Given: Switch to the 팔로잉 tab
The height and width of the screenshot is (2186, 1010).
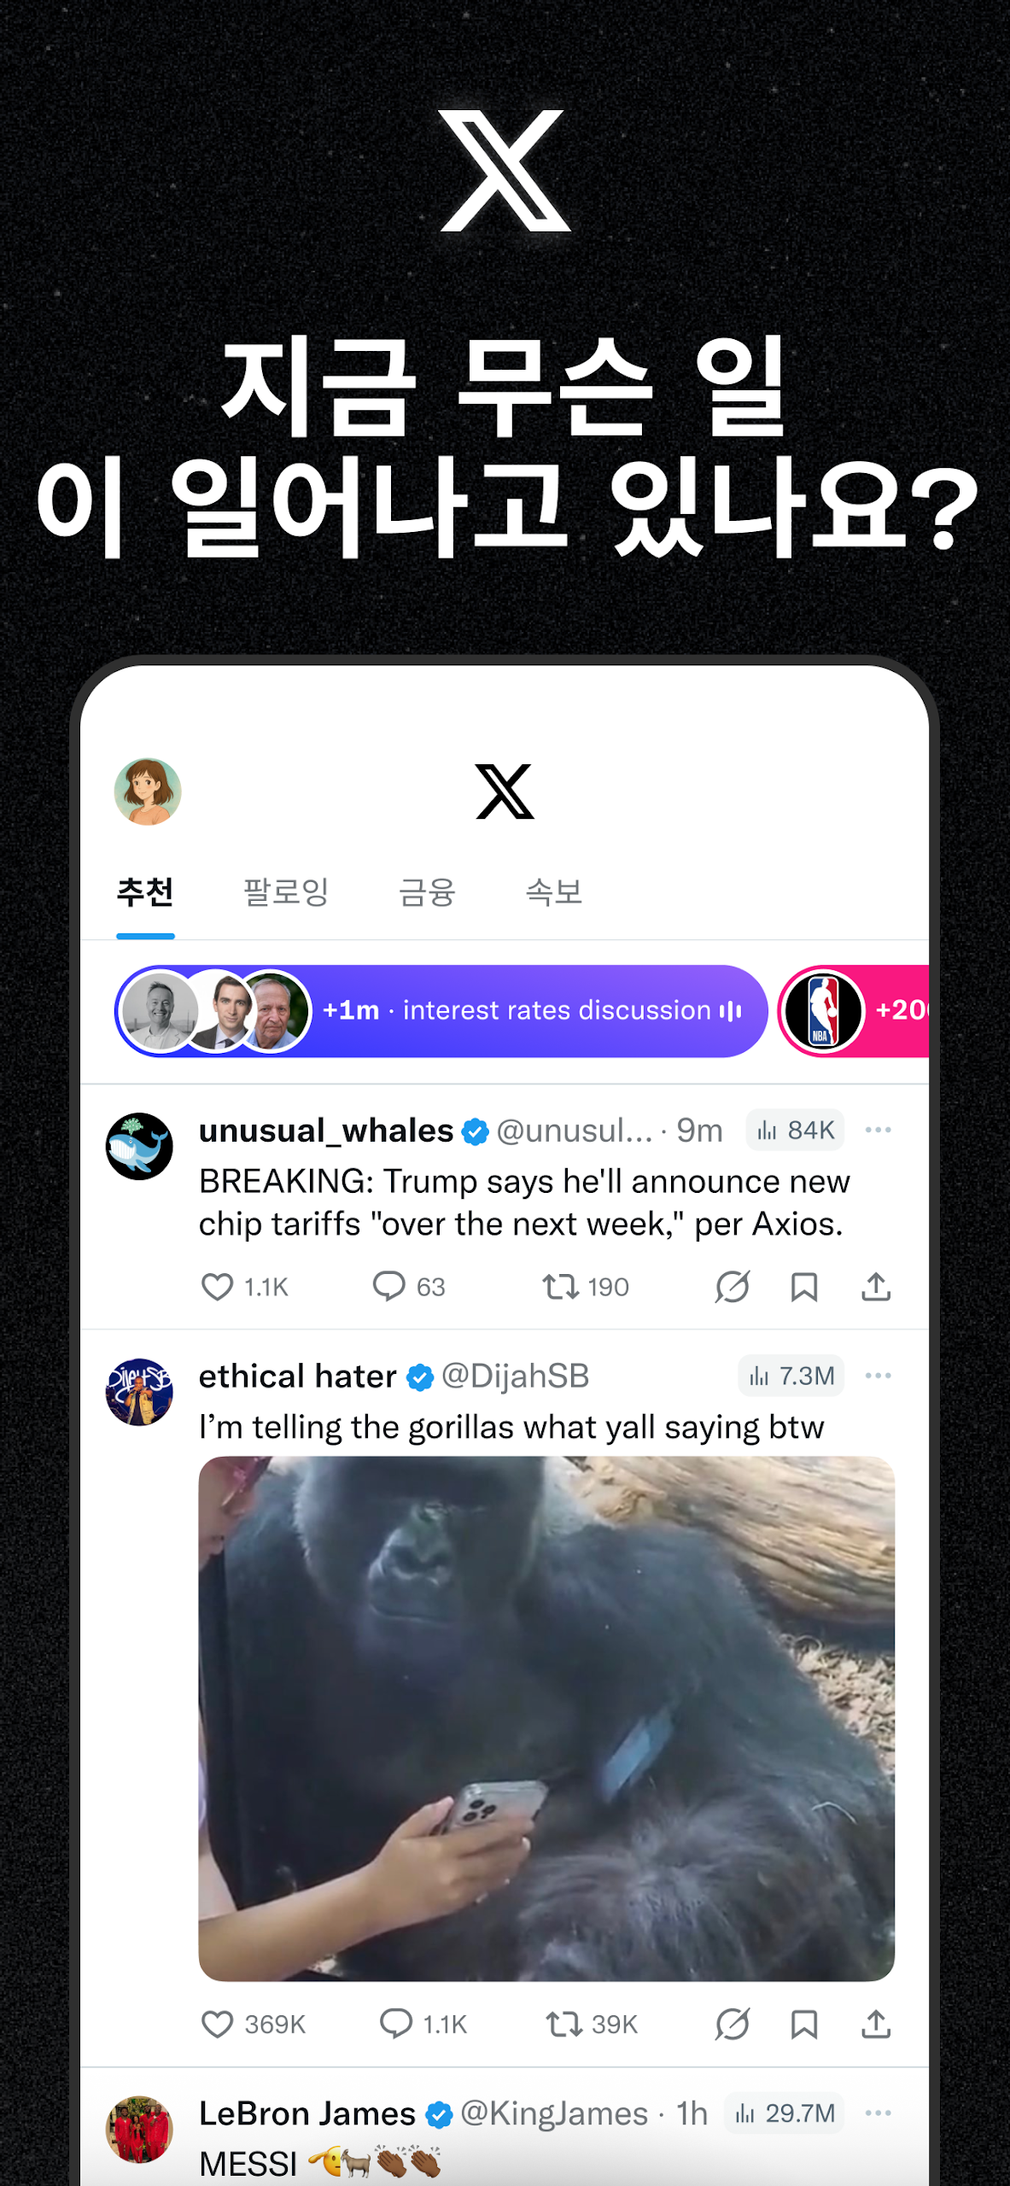Looking at the screenshot, I should click(286, 892).
